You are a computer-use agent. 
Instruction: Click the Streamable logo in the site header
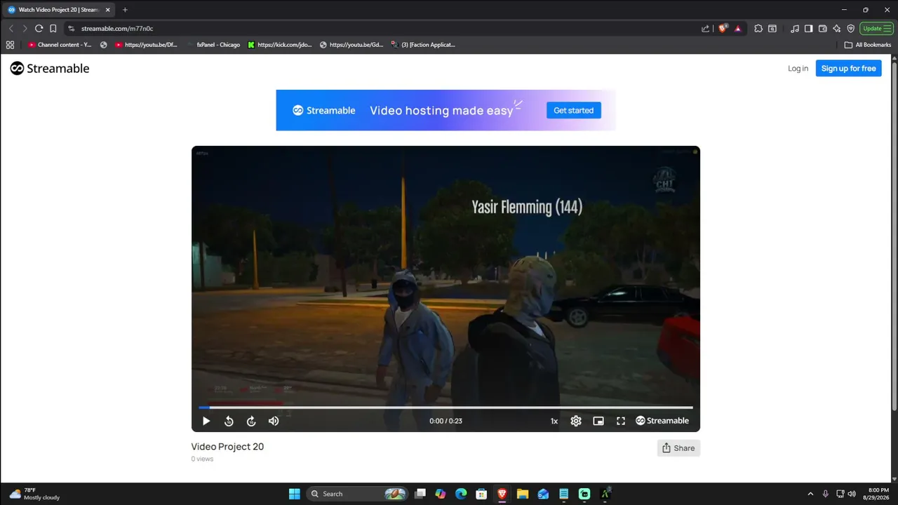(x=50, y=68)
